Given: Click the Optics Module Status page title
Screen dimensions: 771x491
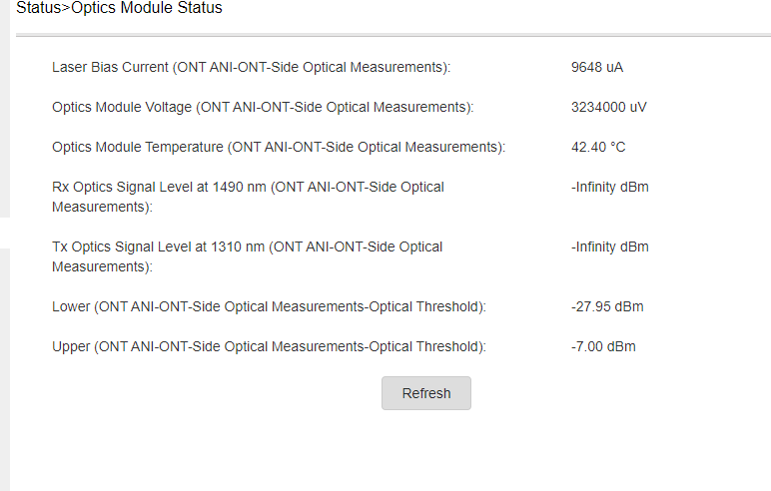Looking at the screenshot, I should coord(147,8).
